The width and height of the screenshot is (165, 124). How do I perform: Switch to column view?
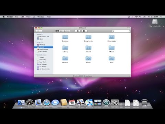coord(65,31)
